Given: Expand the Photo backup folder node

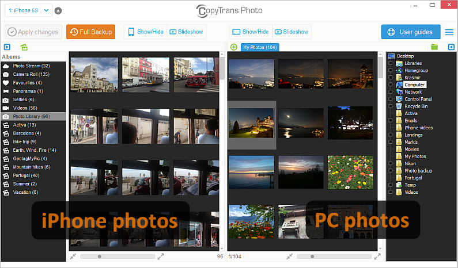Looking at the screenshot, I should (391, 171).
